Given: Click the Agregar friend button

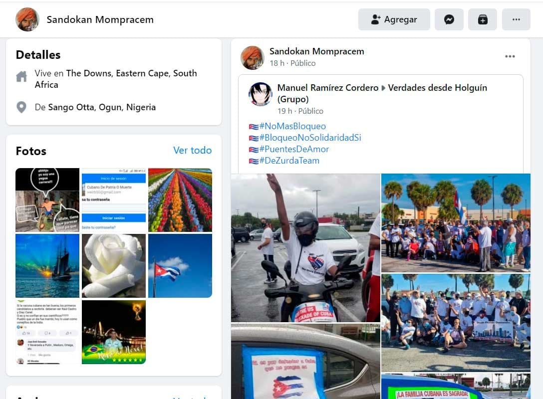Looking at the screenshot, I should [394, 20].
